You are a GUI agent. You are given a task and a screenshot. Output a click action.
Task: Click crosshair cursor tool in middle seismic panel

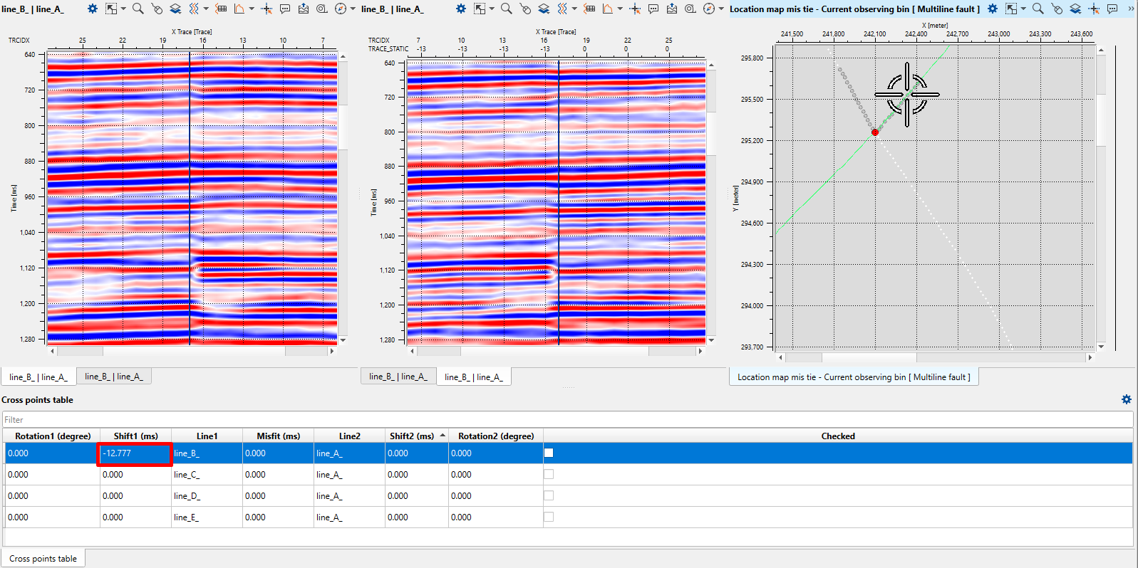pos(635,9)
